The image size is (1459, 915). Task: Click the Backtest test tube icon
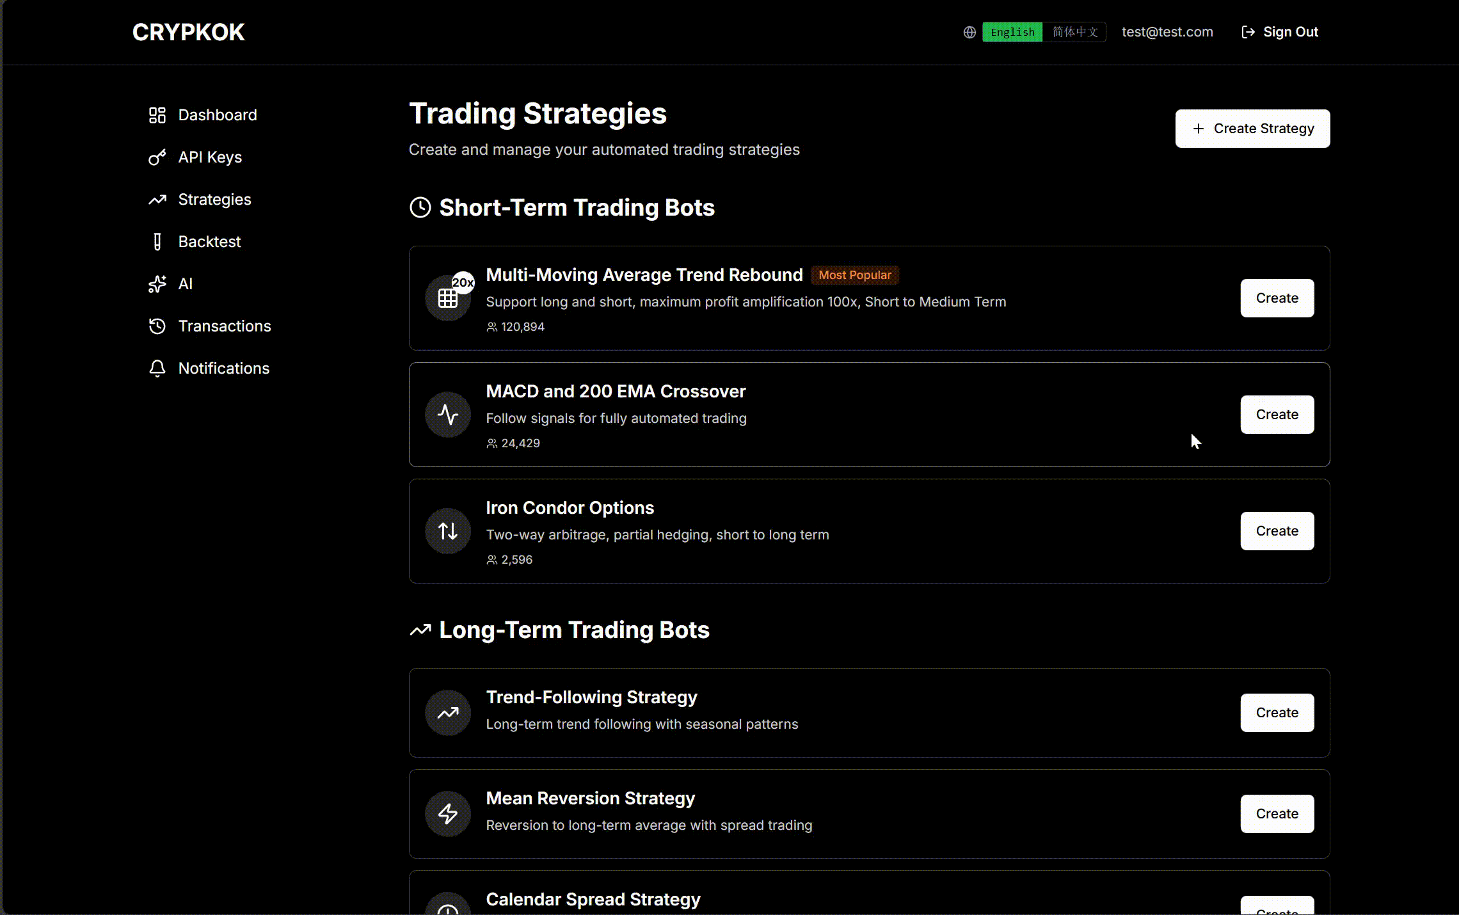point(157,242)
